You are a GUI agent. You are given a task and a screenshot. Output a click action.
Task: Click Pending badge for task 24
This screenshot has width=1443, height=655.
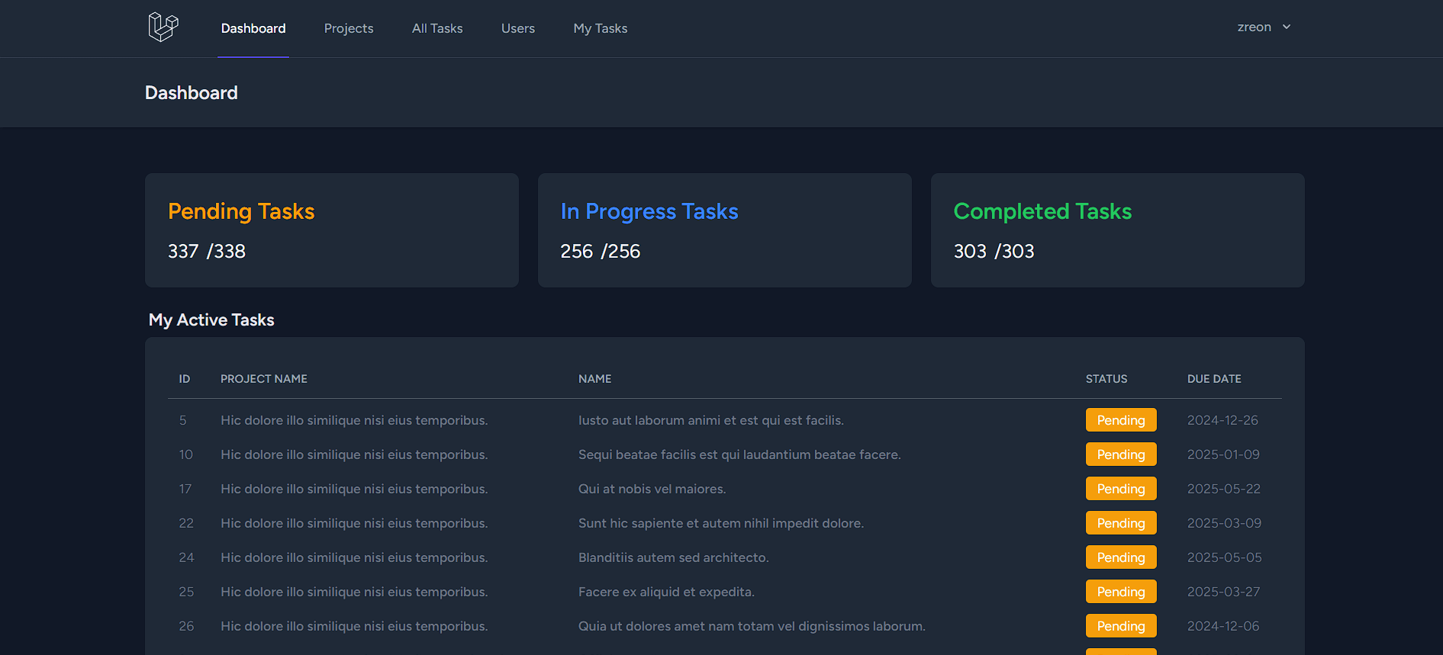coord(1121,557)
